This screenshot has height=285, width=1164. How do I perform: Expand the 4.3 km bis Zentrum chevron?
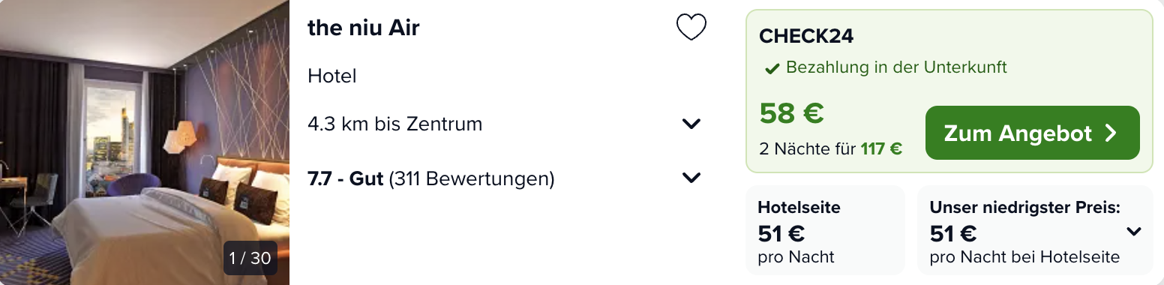(x=691, y=124)
